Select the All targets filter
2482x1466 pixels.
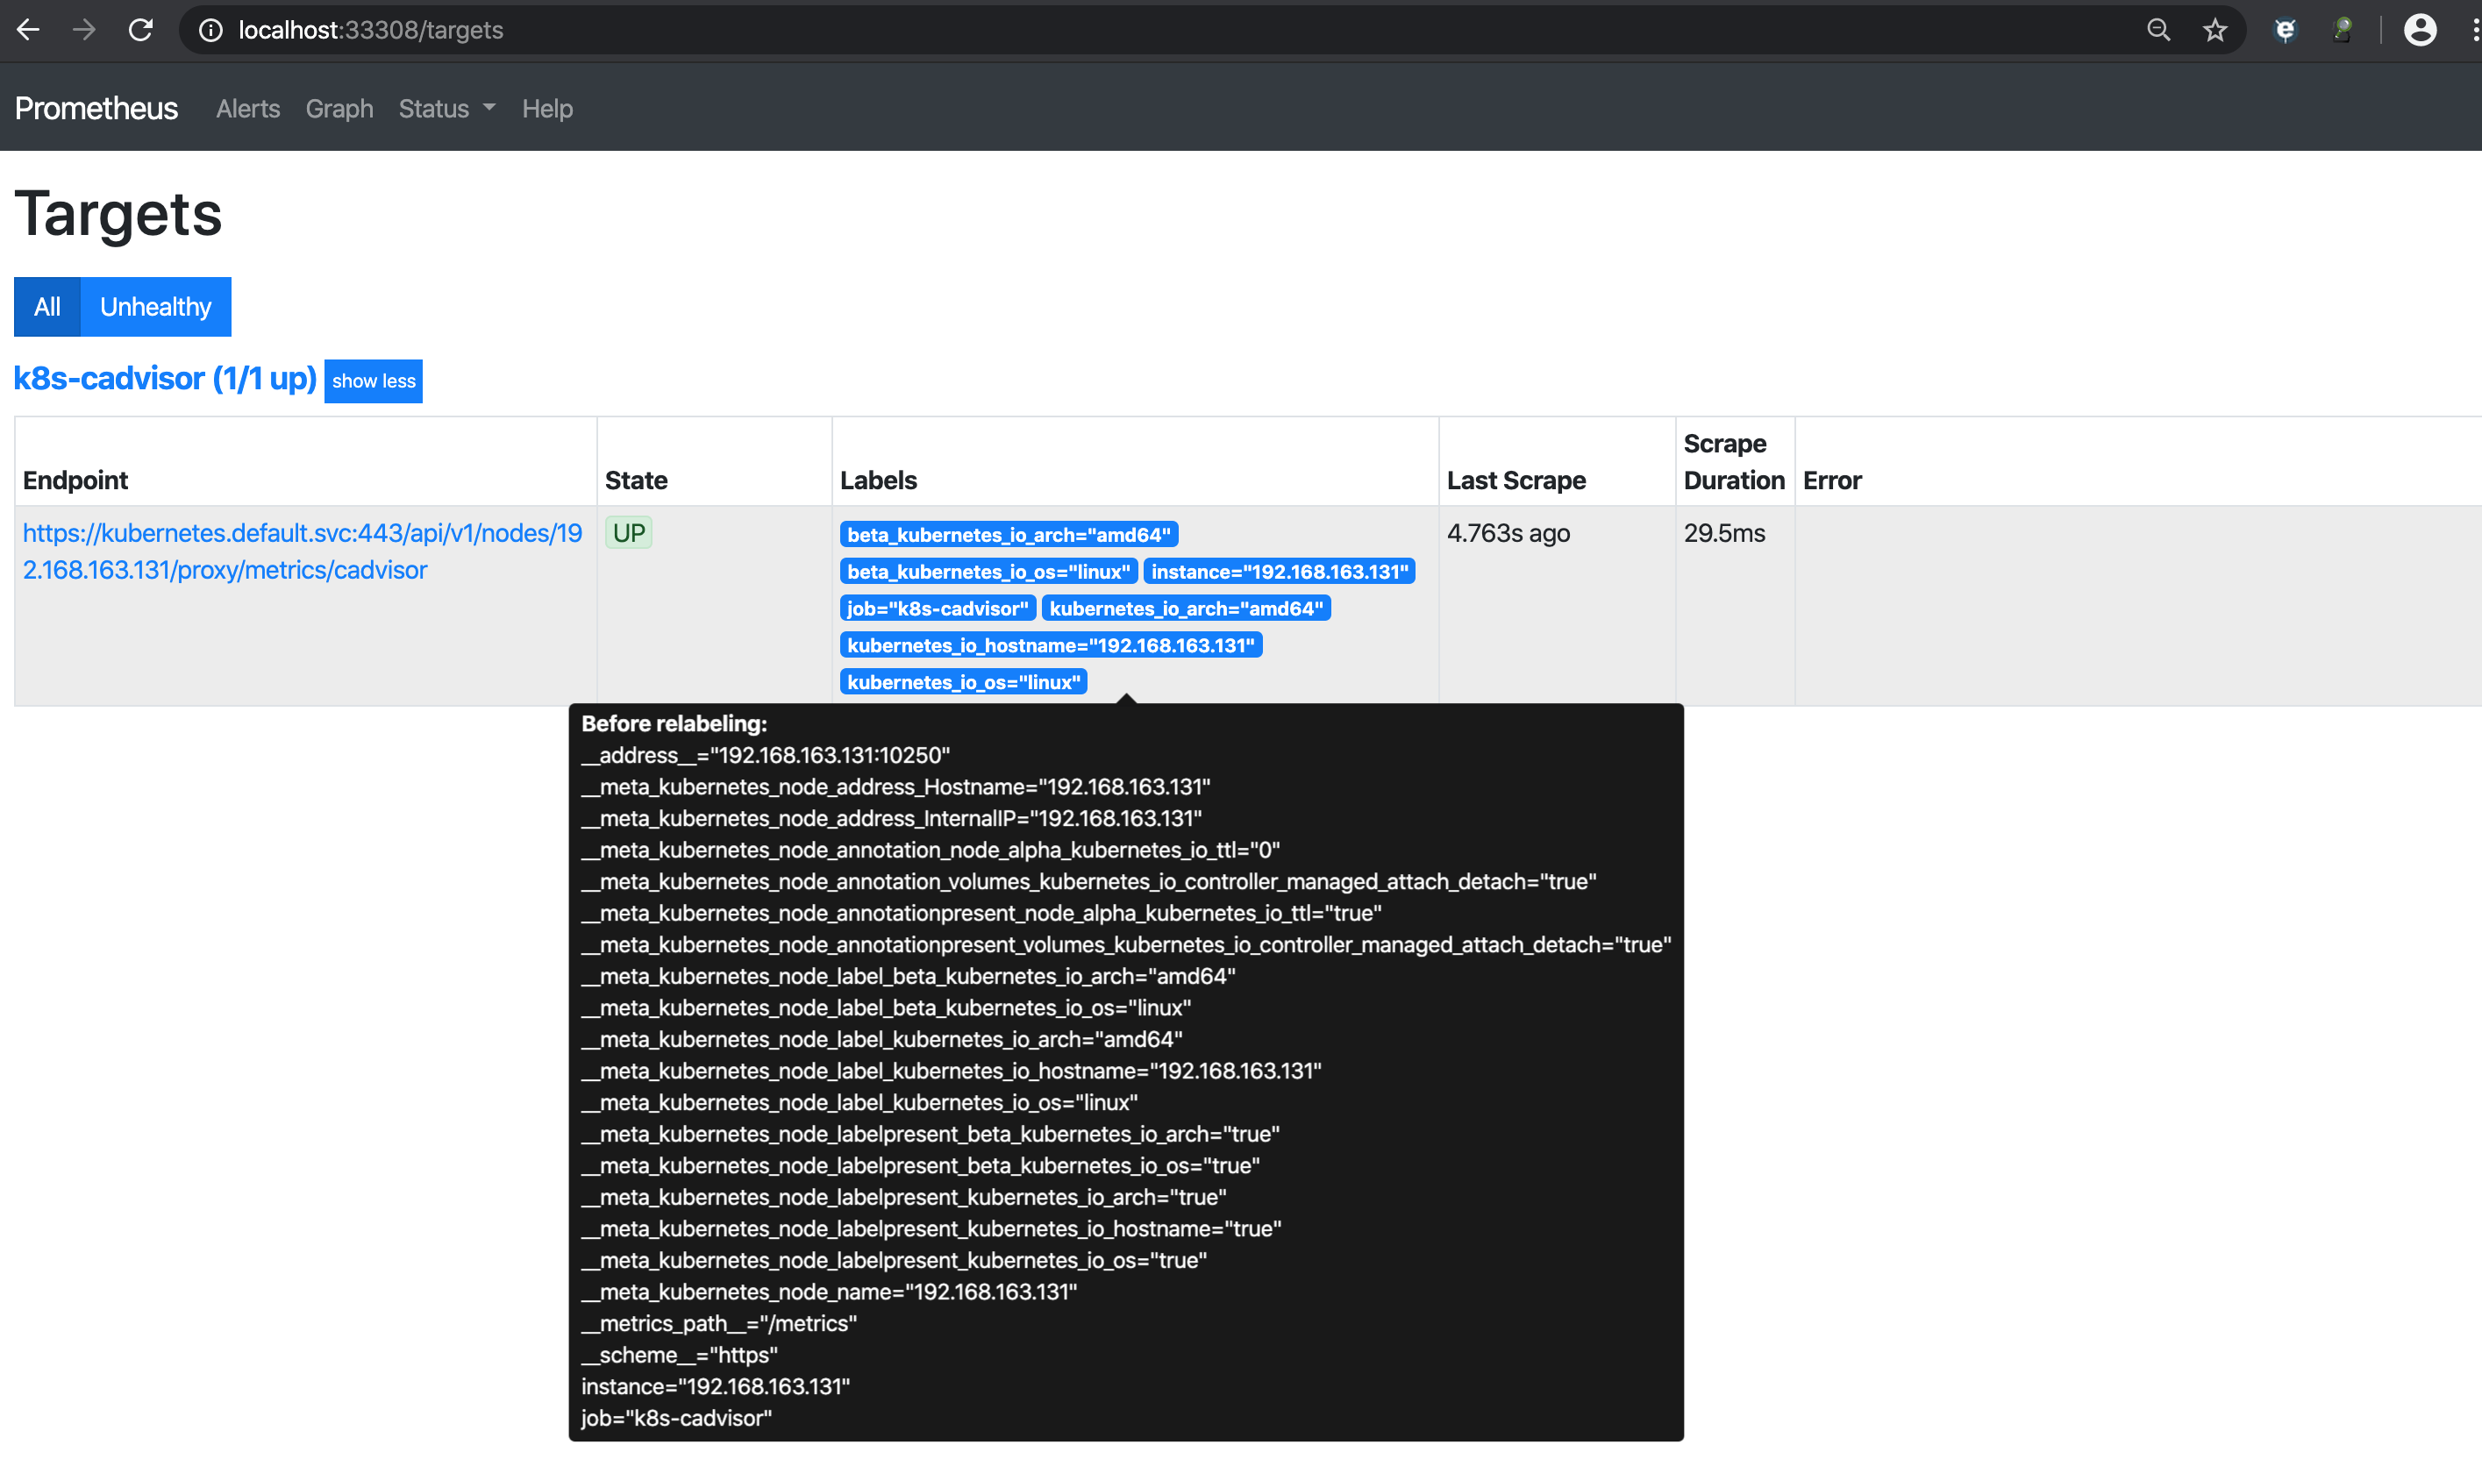click(x=46, y=306)
